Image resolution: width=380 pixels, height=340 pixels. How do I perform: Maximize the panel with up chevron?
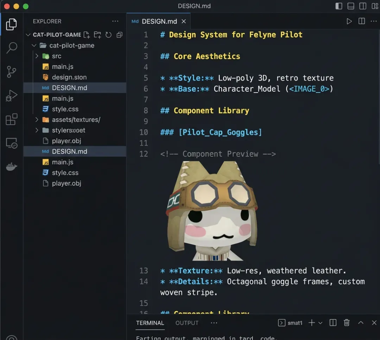pyautogui.click(x=361, y=323)
